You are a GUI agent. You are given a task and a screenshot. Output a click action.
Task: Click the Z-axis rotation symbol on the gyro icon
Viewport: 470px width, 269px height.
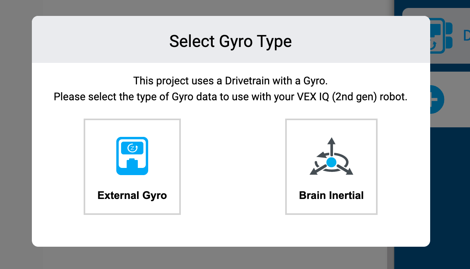[x=132, y=147]
